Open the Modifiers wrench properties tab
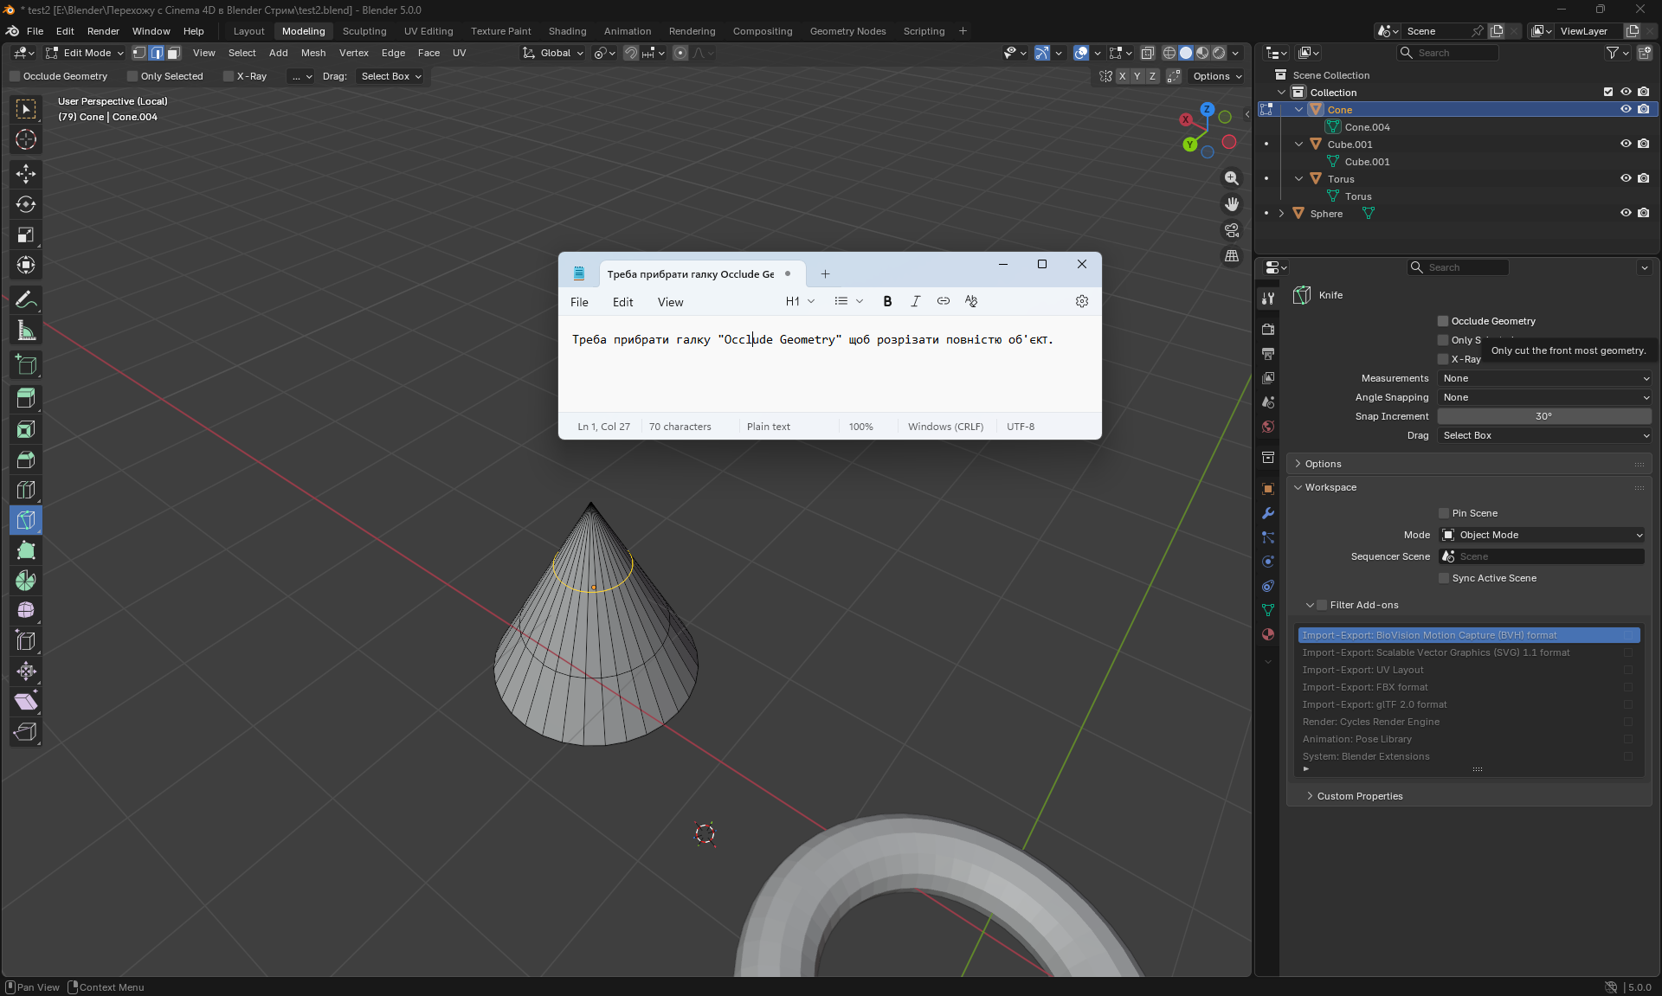The height and width of the screenshot is (996, 1662). point(1268,513)
